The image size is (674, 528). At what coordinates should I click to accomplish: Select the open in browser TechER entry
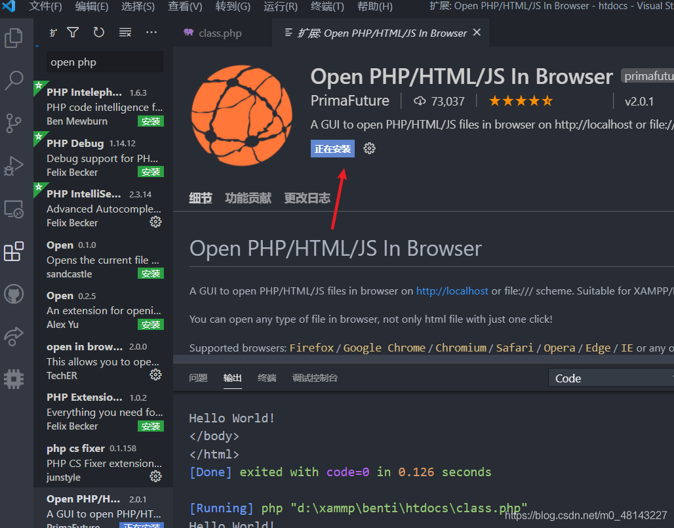click(103, 360)
